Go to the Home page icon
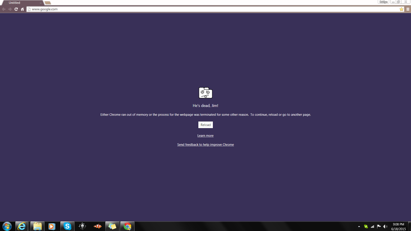The image size is (411, 231). [22, 9]
